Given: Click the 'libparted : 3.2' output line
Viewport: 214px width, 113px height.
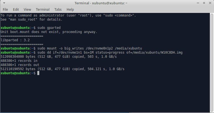Looking at the screenshot, I should [15, 40].
